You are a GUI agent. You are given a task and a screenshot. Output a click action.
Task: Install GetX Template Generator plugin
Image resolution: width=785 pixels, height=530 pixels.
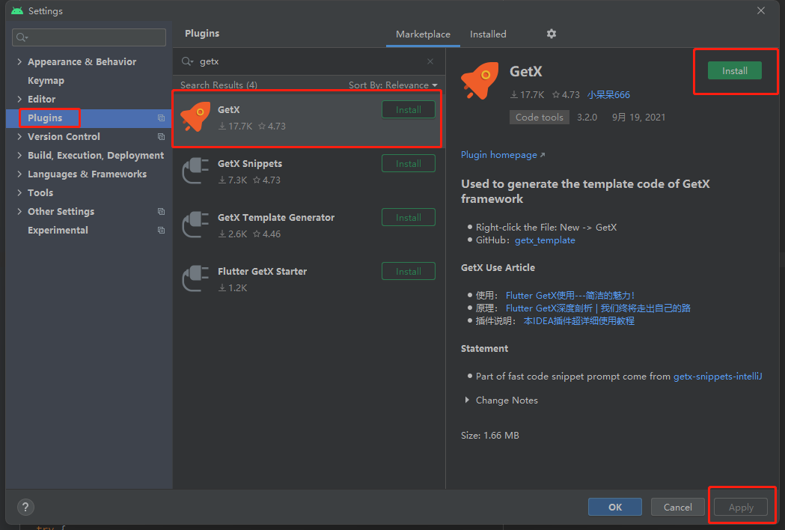pos(409,217)
